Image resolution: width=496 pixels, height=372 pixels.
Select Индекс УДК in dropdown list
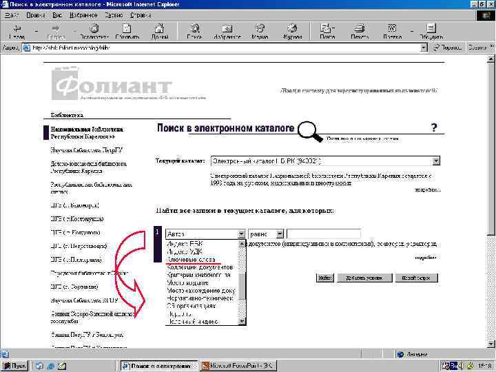(x=201, y=252)
